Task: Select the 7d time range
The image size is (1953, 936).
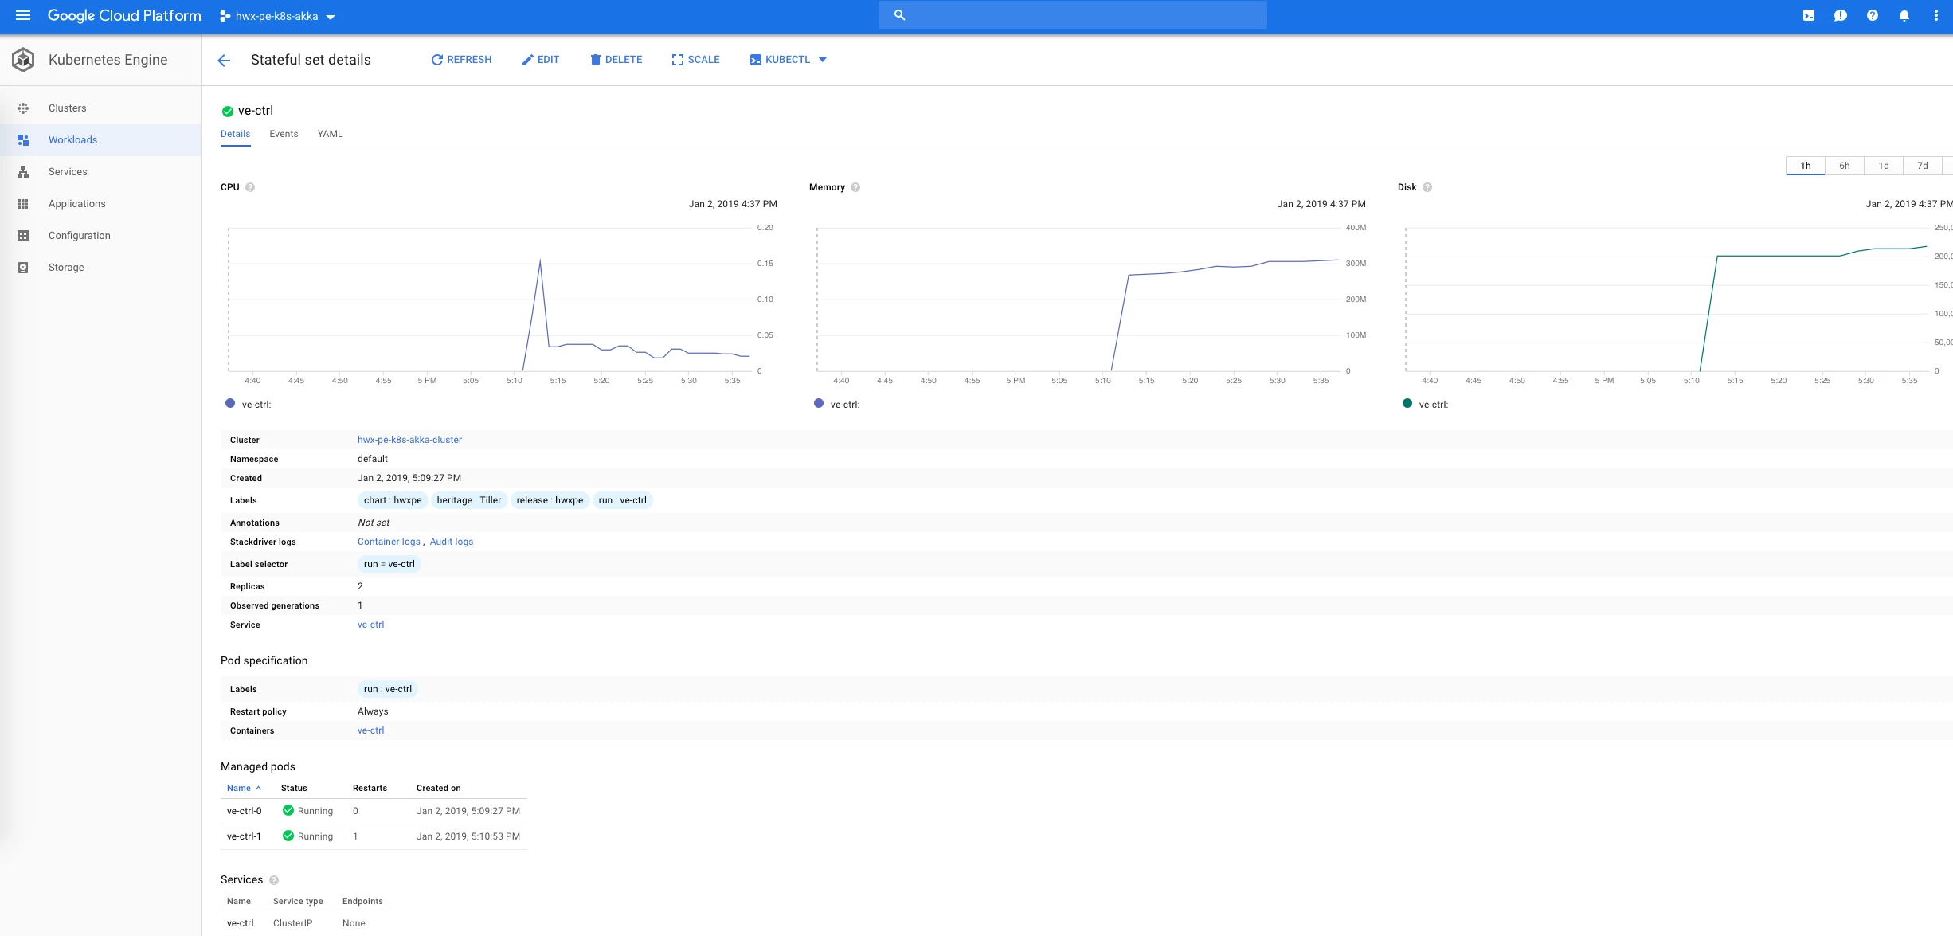Action: (x=1922, y=166)
